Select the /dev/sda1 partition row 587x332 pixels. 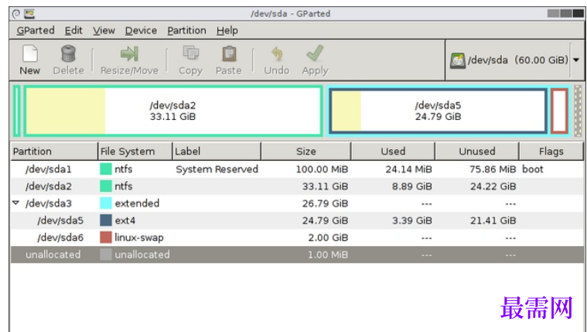tap(297, 169)
